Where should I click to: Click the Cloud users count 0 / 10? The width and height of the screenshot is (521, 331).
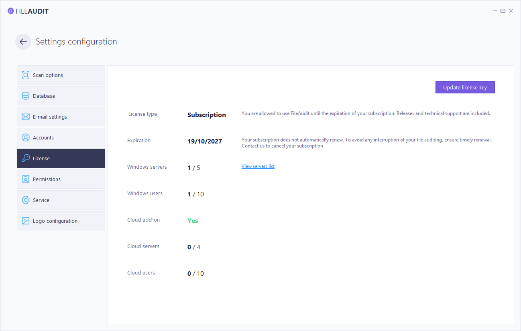coord(196,274)
